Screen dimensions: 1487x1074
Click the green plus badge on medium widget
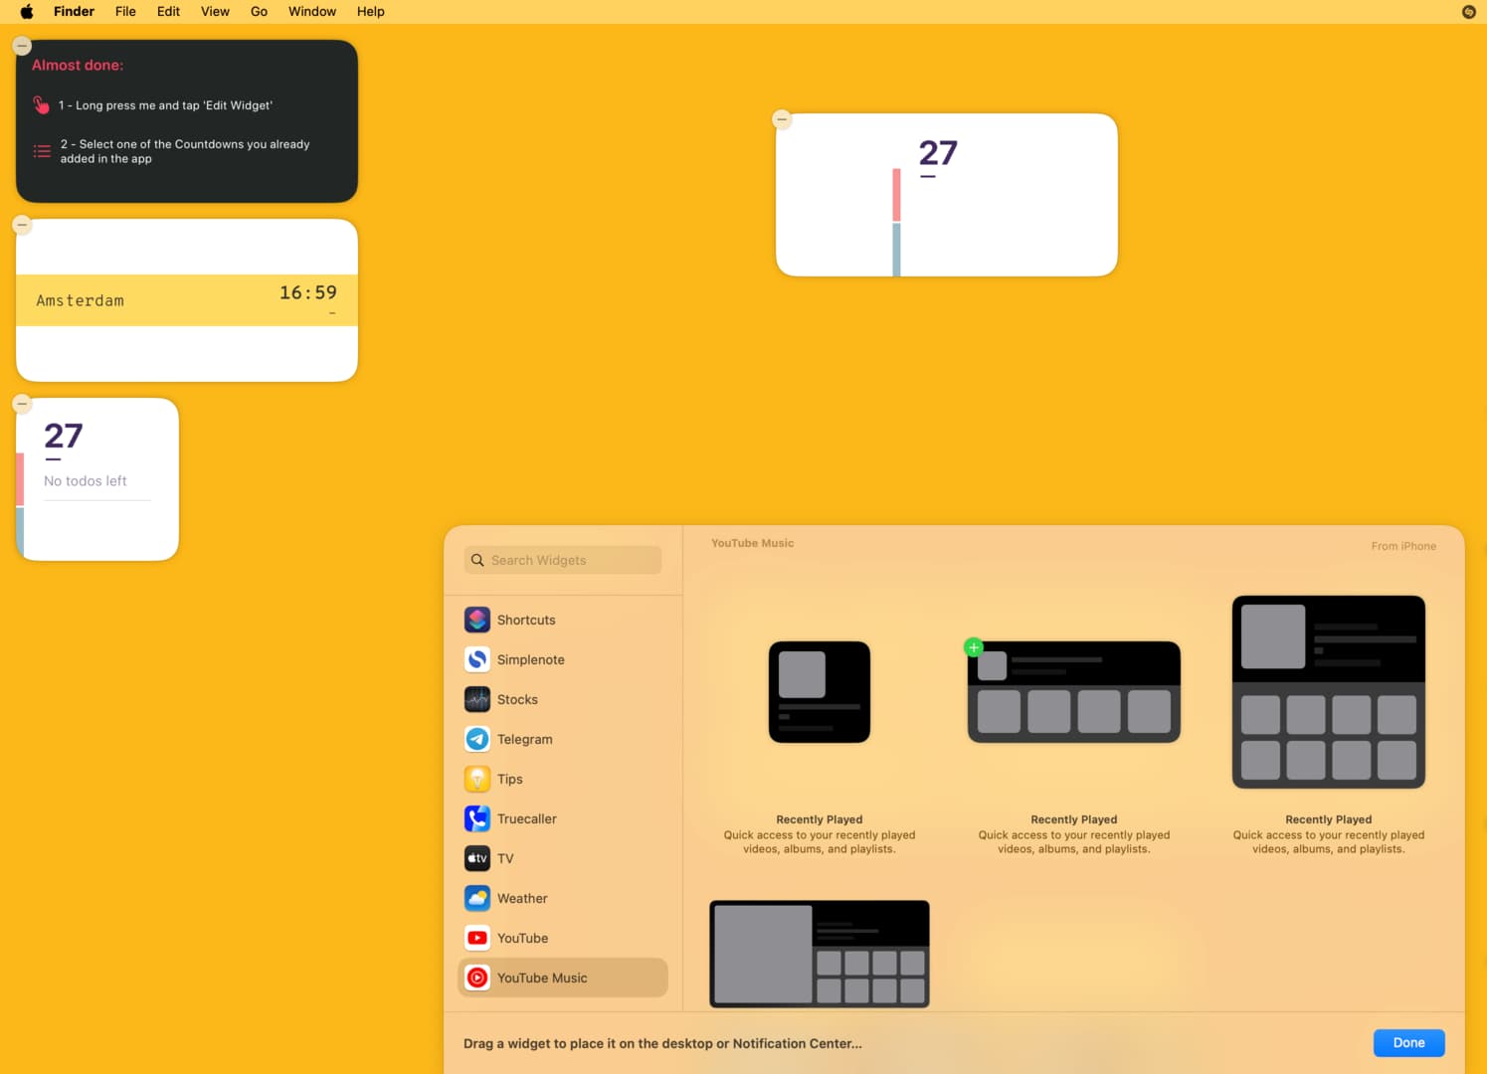[974, 647]
